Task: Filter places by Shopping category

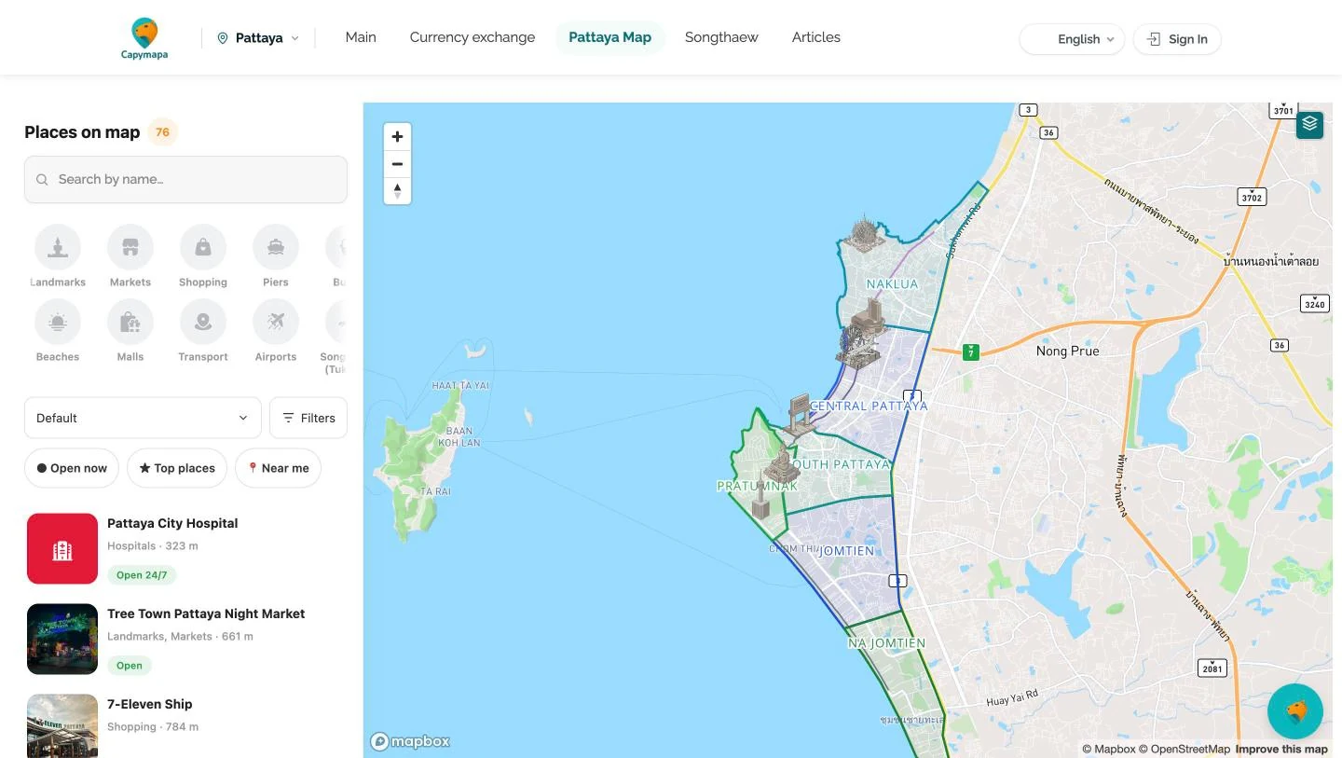Action: [203, 256]
